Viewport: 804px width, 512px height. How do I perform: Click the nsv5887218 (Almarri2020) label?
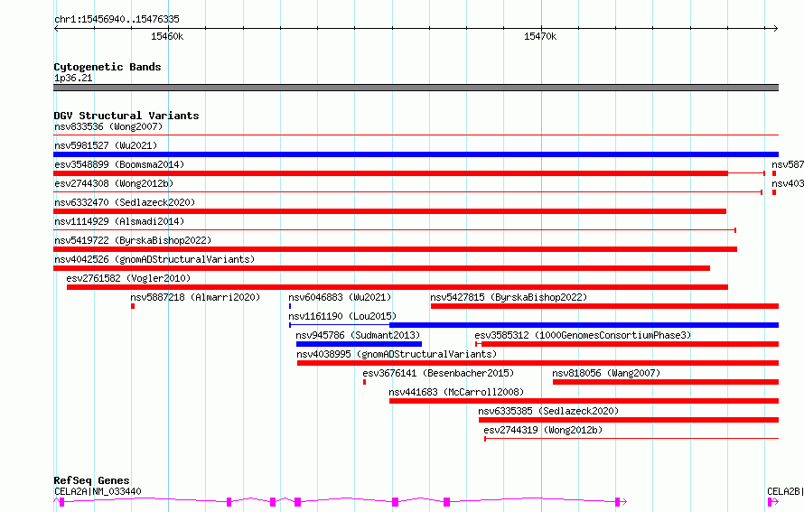pyautogui.click(x=195, y=297)
